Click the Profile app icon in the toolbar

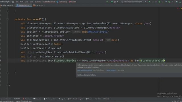tap(166, 2)
